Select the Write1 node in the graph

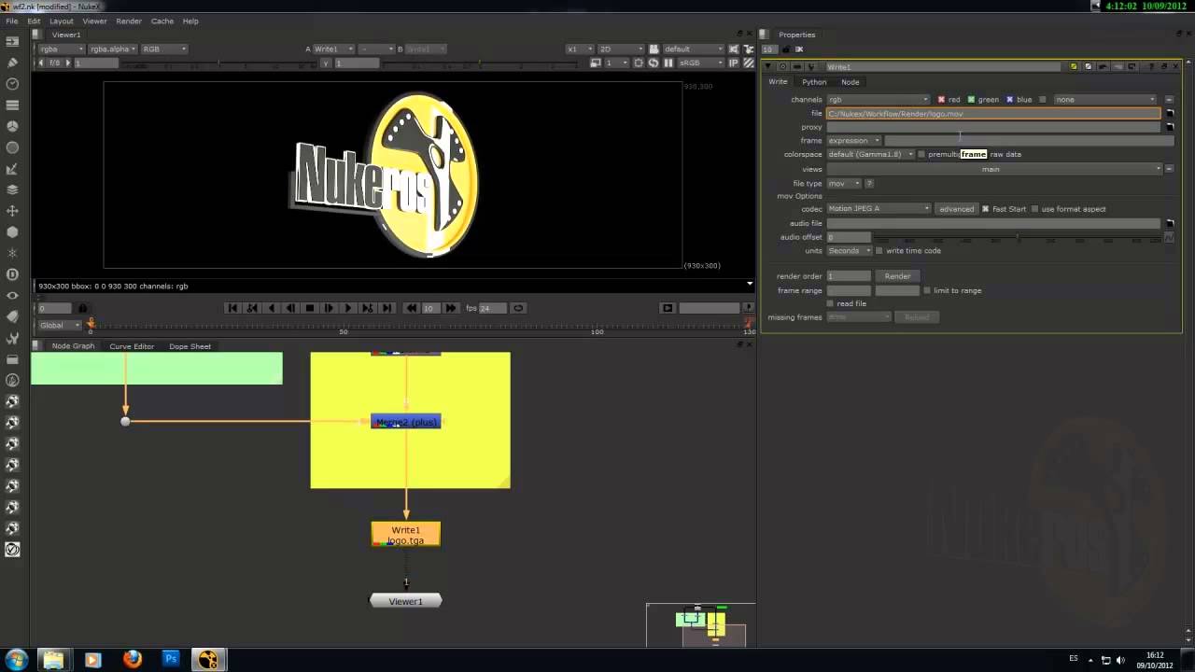pos(406,535)
